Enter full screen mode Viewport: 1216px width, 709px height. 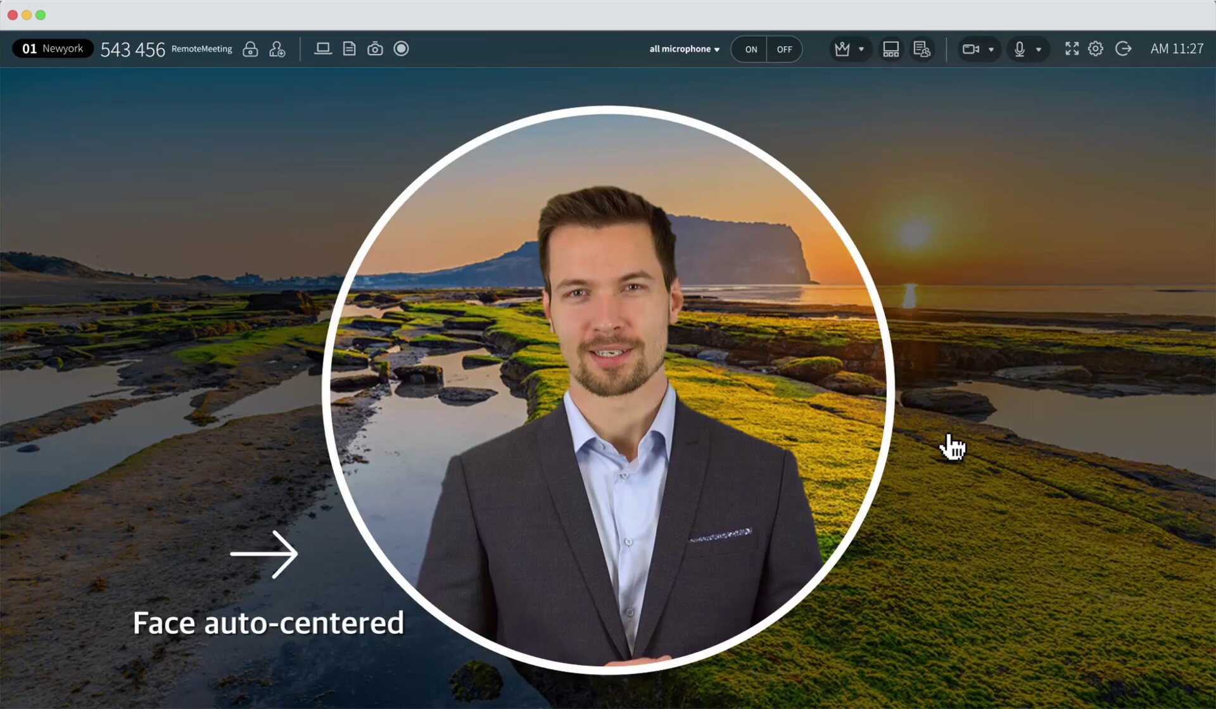1072,49
